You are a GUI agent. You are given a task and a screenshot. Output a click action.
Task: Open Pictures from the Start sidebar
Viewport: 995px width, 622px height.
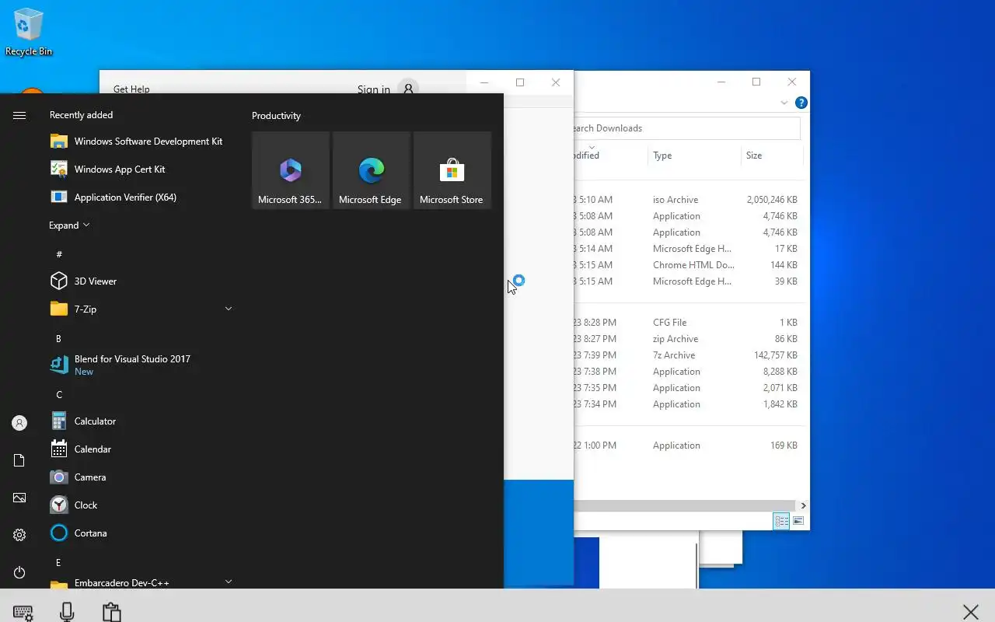coord(19,498)
